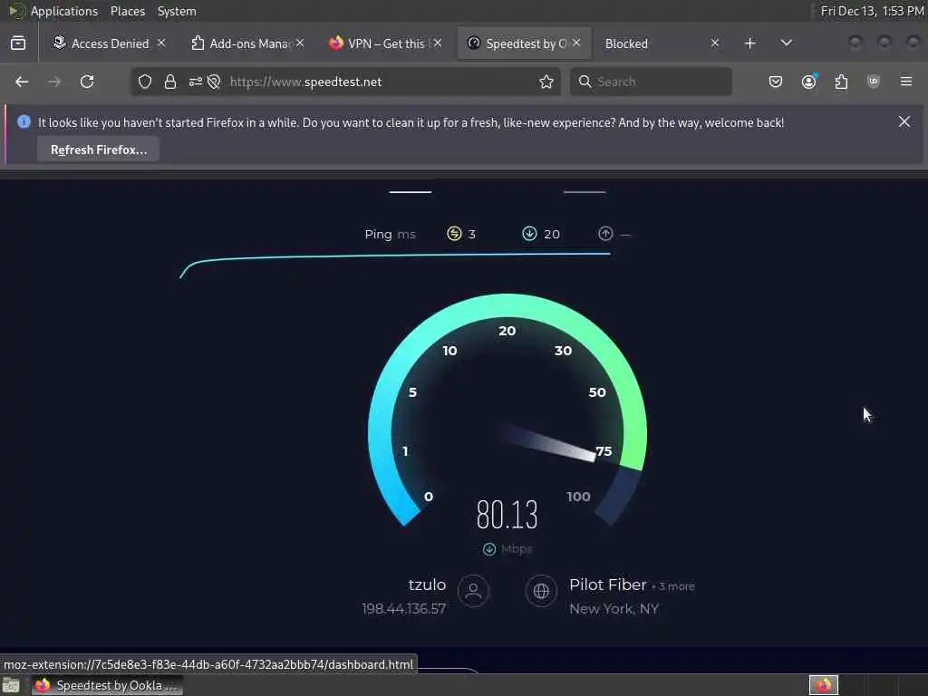The height and width of the screenshot is (696, 928).
Task: Click the server globe icon
Action: click(x=541, y=591)
